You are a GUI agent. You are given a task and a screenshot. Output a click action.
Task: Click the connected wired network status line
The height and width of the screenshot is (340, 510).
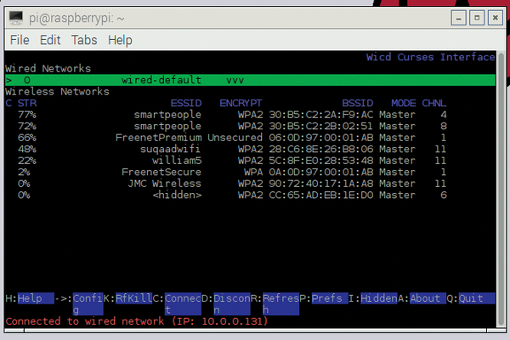137,321
